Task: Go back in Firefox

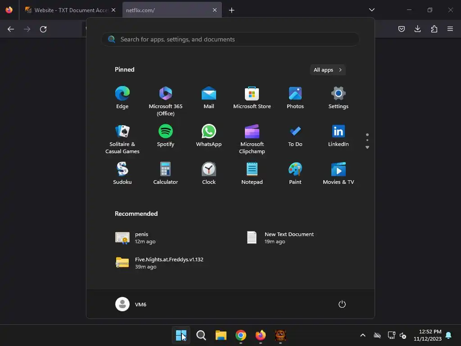Action: click(11, 29)
